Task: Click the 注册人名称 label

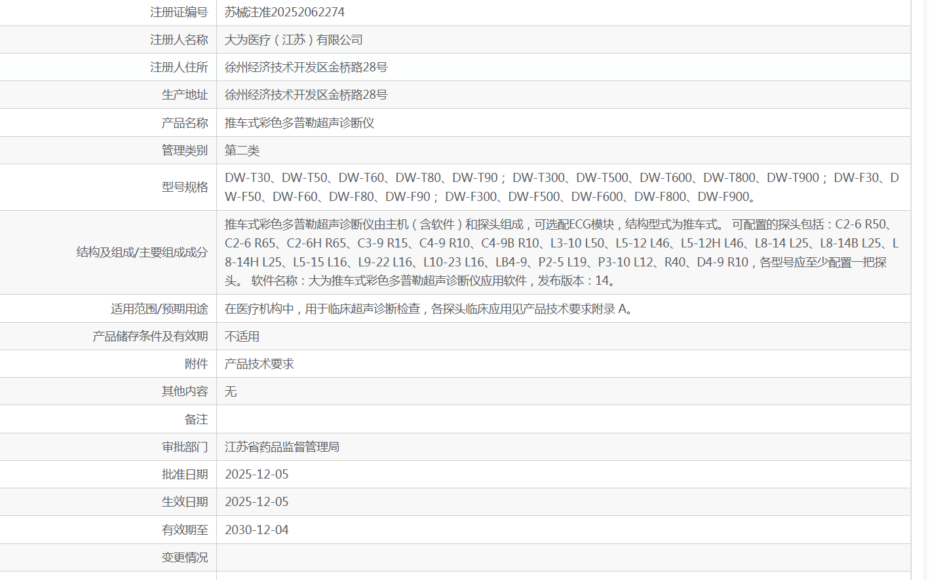Action: 179,40
